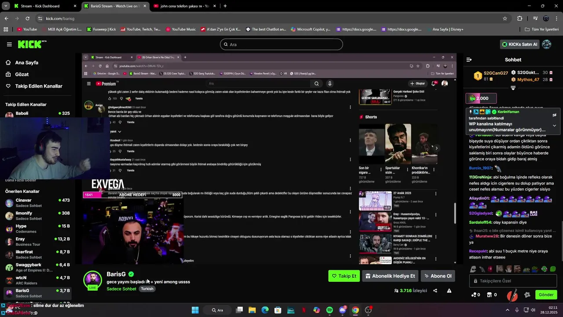Image resolution: width=563 pixels, height=317 pixels.
Task: Click the green KICK logo
Action: (x=32, y=44)
